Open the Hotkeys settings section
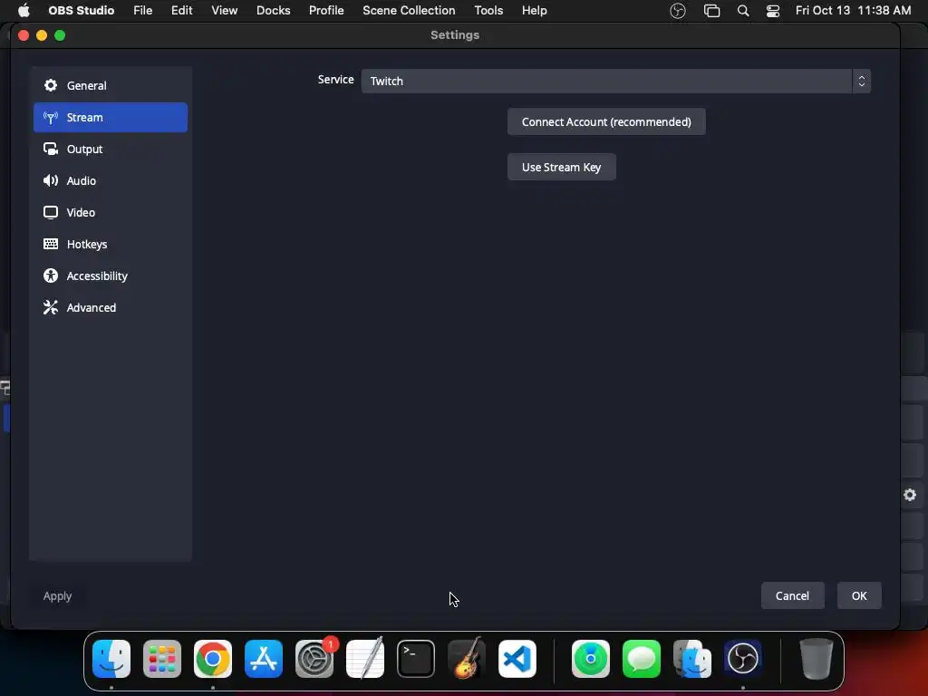Image resolution: width=928 pixels, height=696 pixels. 110,244
